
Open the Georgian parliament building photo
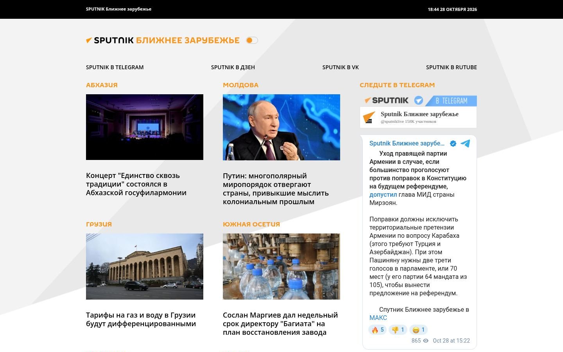click(145, 266)
